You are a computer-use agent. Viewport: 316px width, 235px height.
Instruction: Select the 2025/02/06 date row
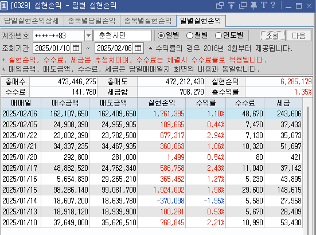pos(152,113)
